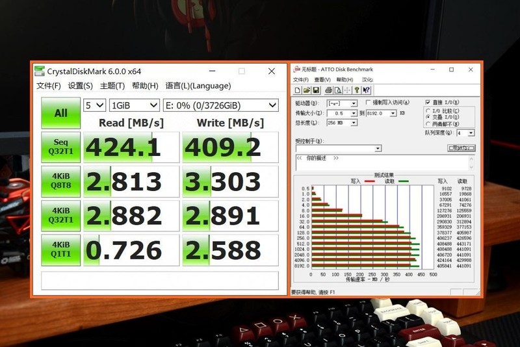Viewport: 520px width, 347px height.
Task: Click ATTO write value 9102 for 0.5 row
Action: (447, 188)
